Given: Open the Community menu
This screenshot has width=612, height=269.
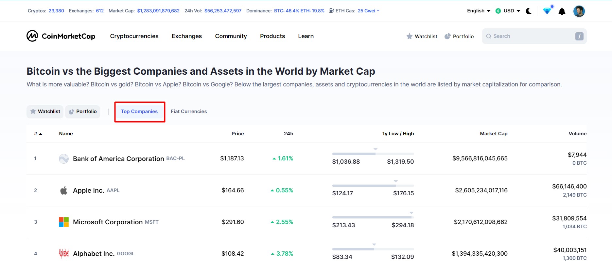Looking at the screenshot, I should tap(231, 36).
